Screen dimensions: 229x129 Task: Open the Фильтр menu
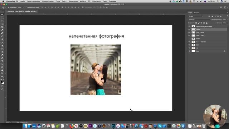pyautogui.click(x=83, y=1)
